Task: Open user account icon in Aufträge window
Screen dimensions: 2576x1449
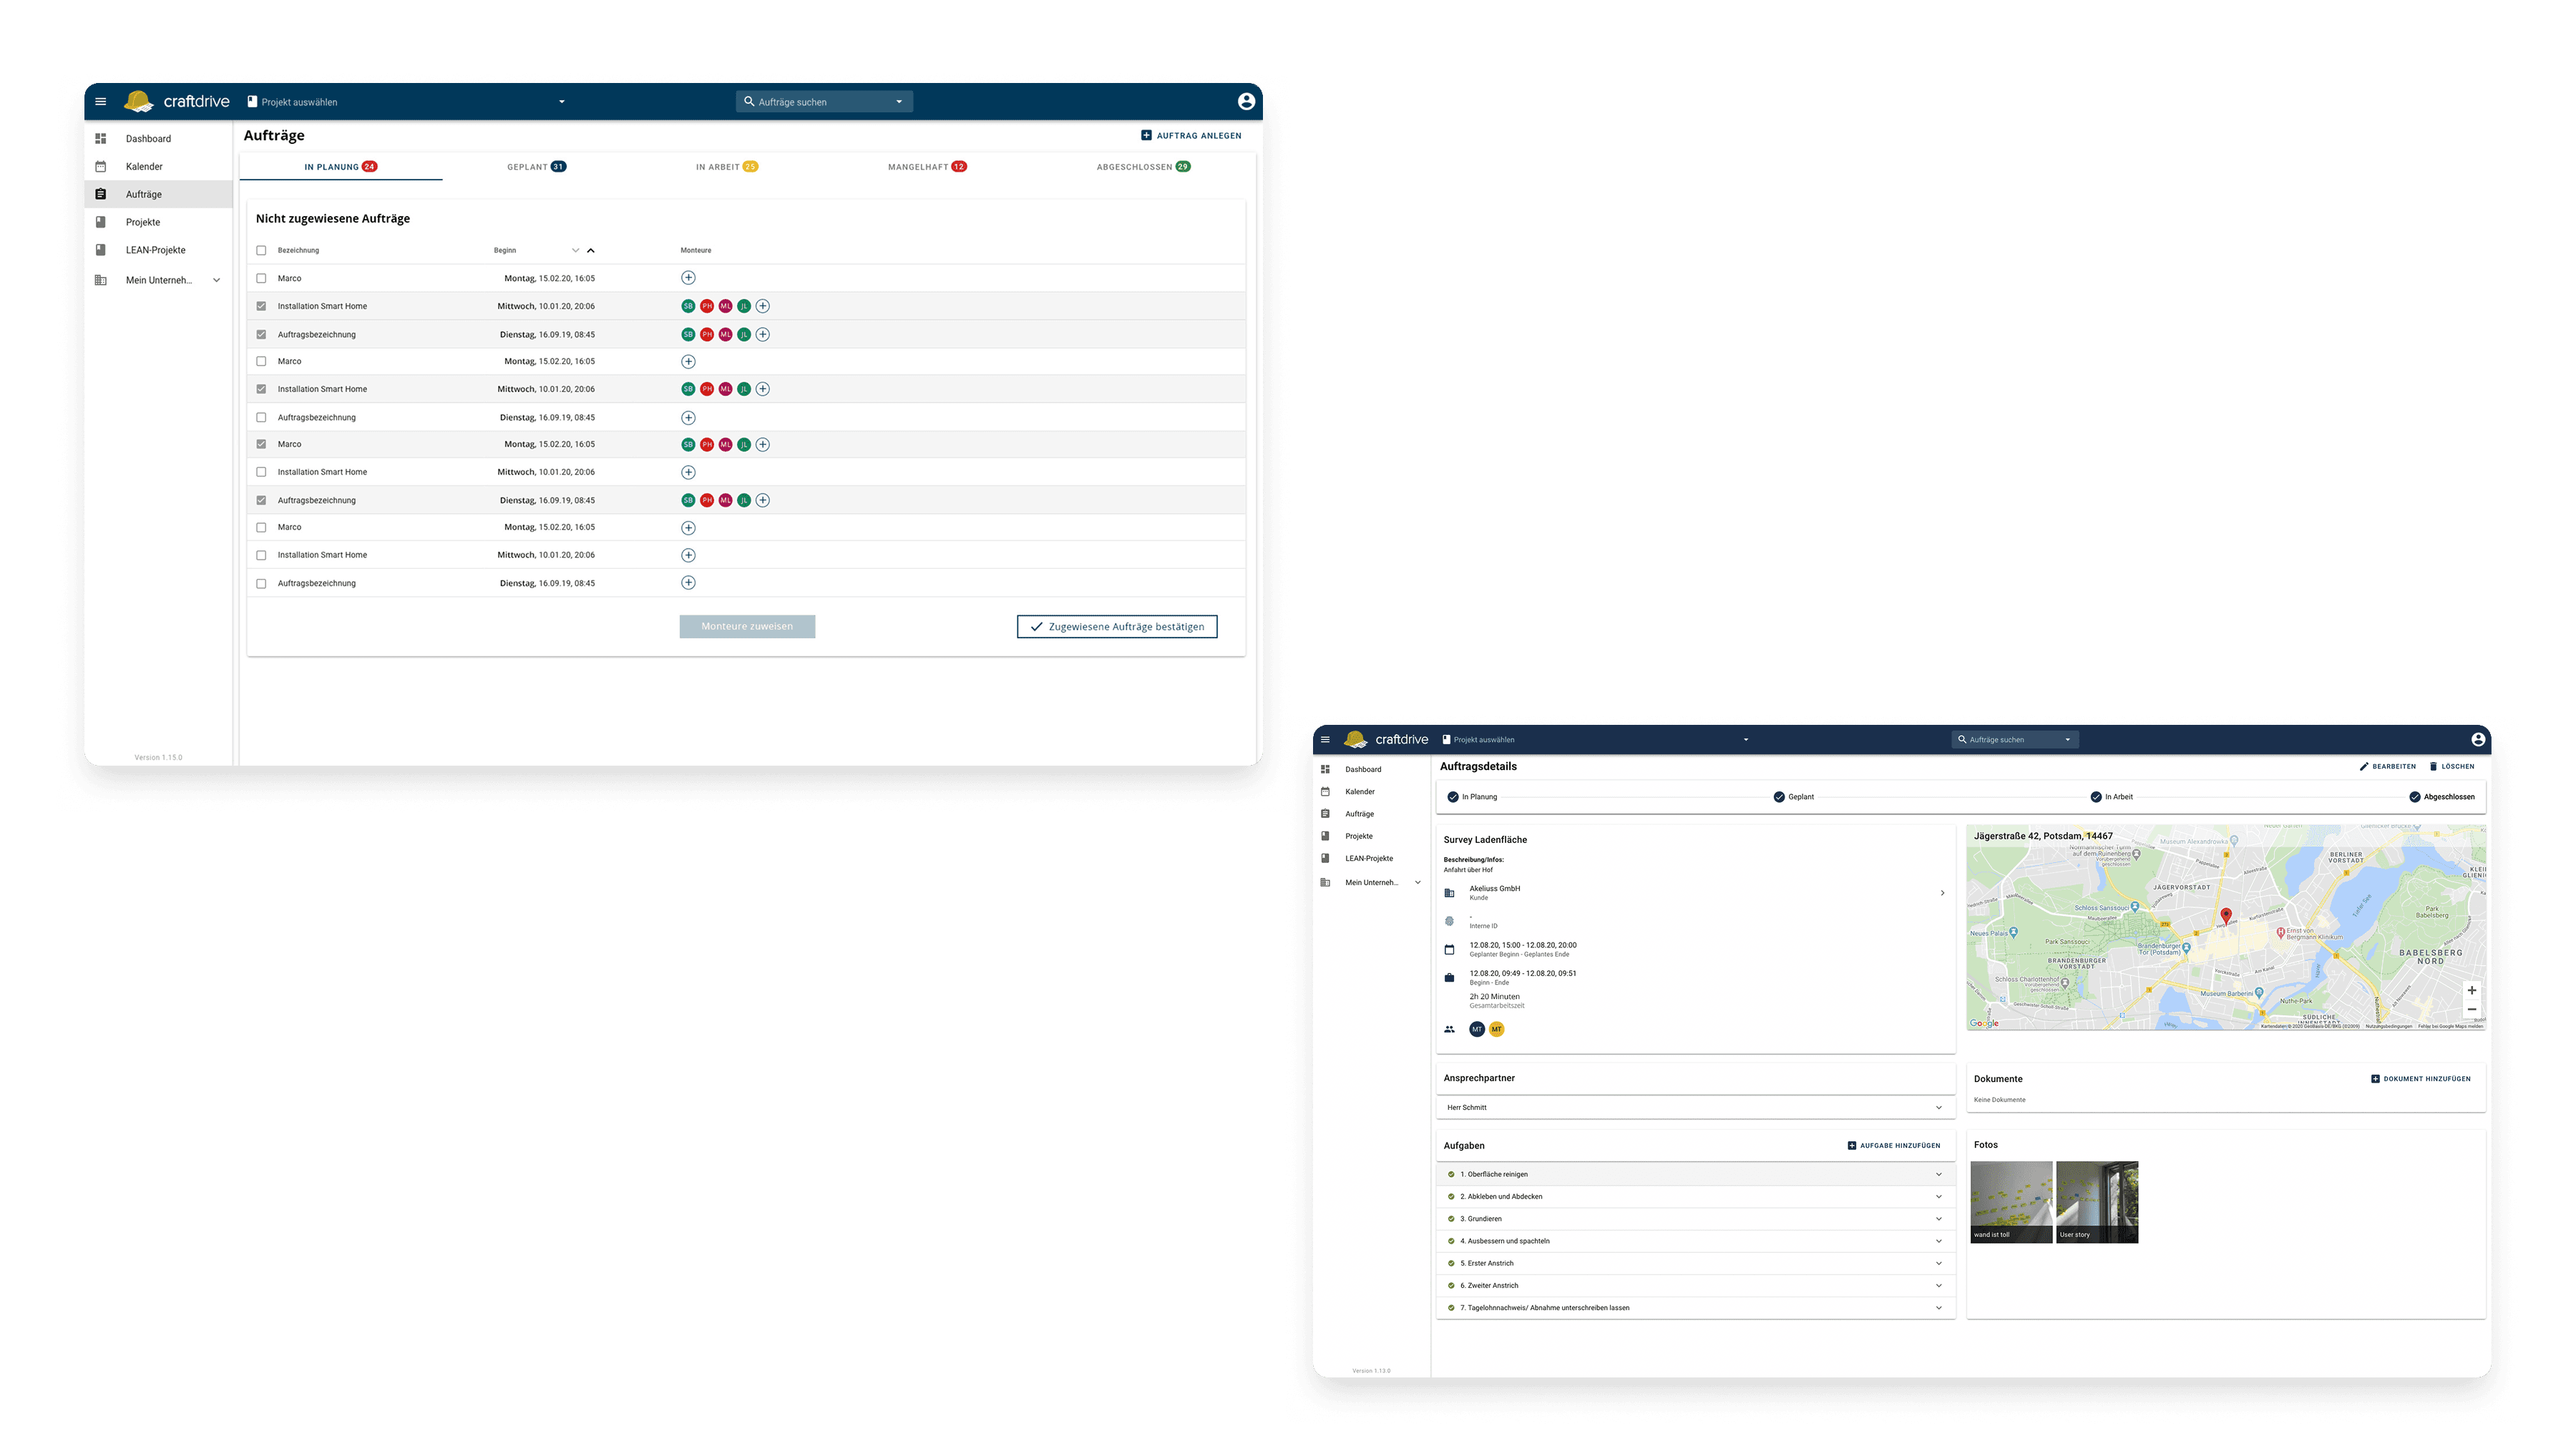Action: (x=1246, y=101)
